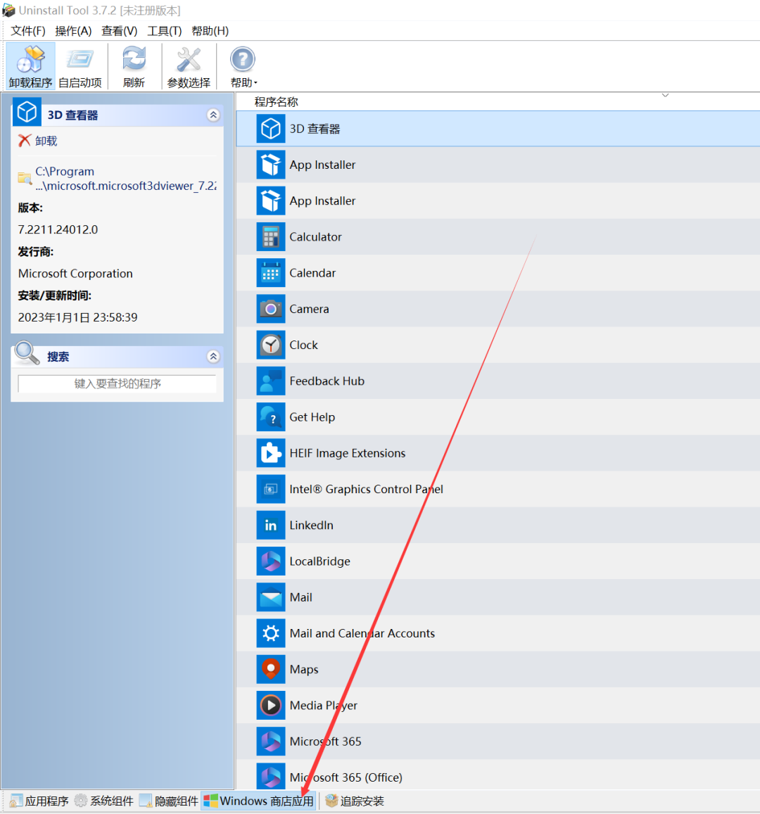This screenshot has width=760, height=814.
Task: Click the sort arrow above column header
Action: point(665,96)
